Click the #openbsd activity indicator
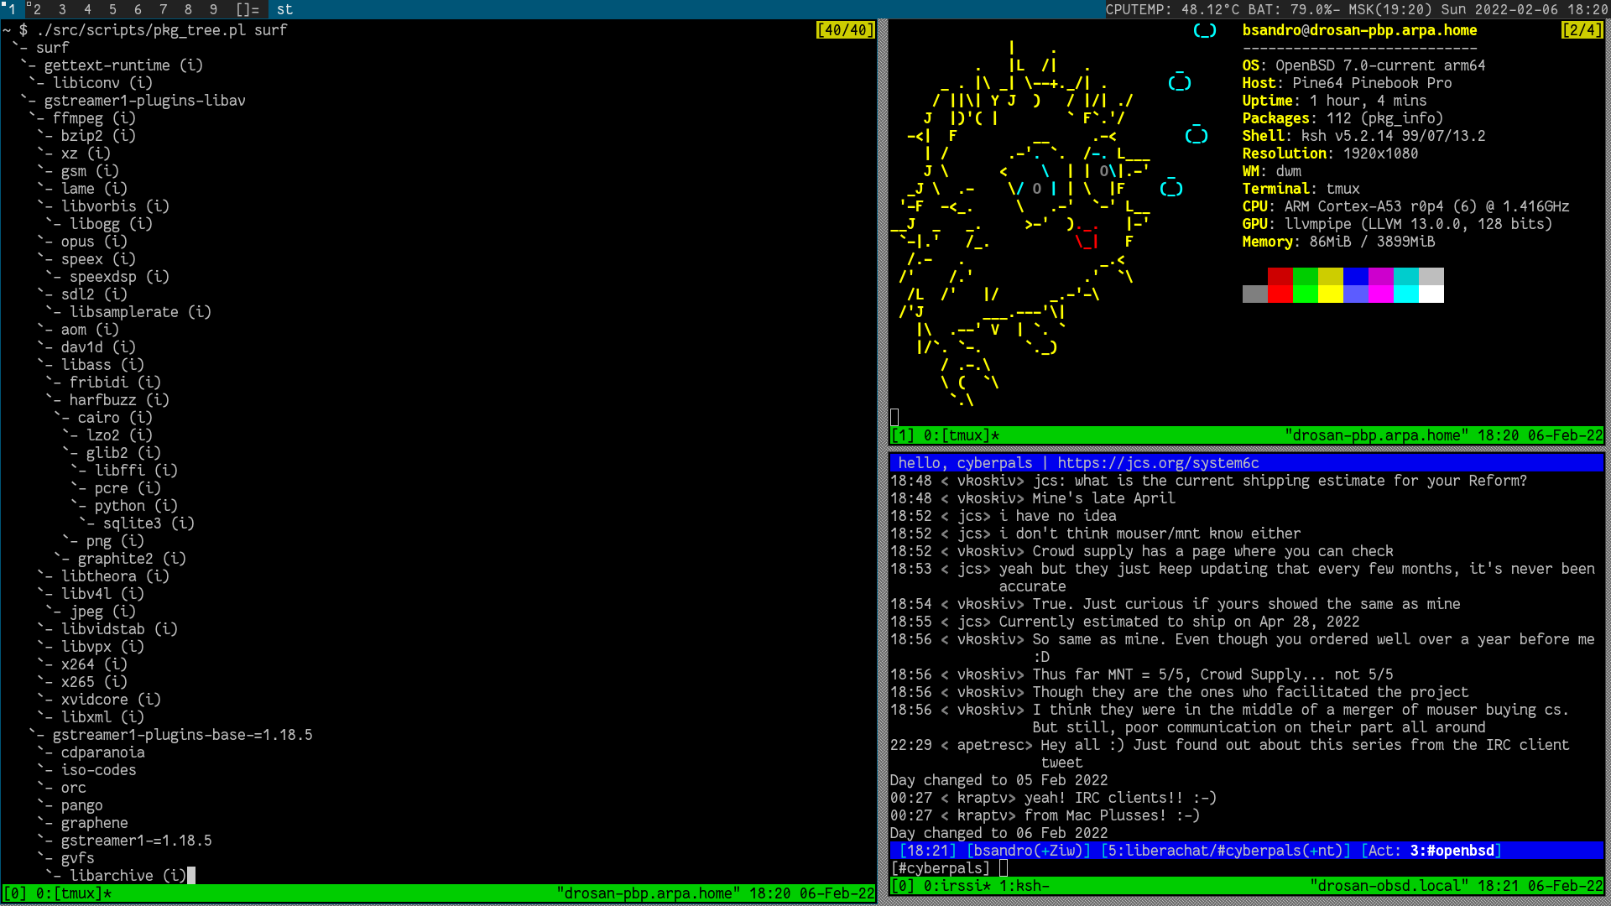The height and width of the screenshot is (906, 1611). tap(1452, 851)
